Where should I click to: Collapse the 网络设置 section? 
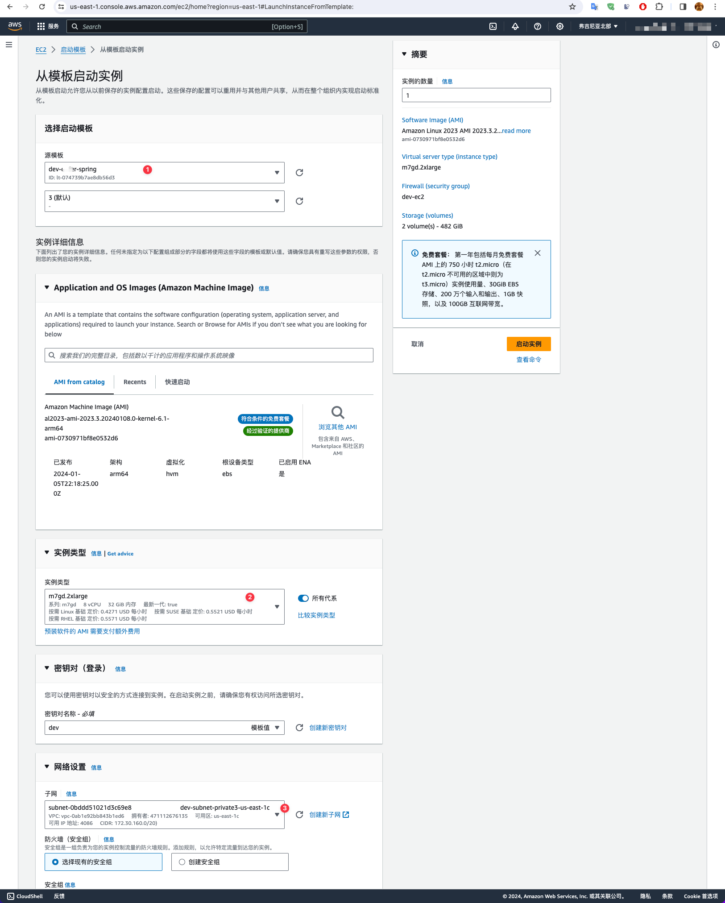tap(47, 766)
